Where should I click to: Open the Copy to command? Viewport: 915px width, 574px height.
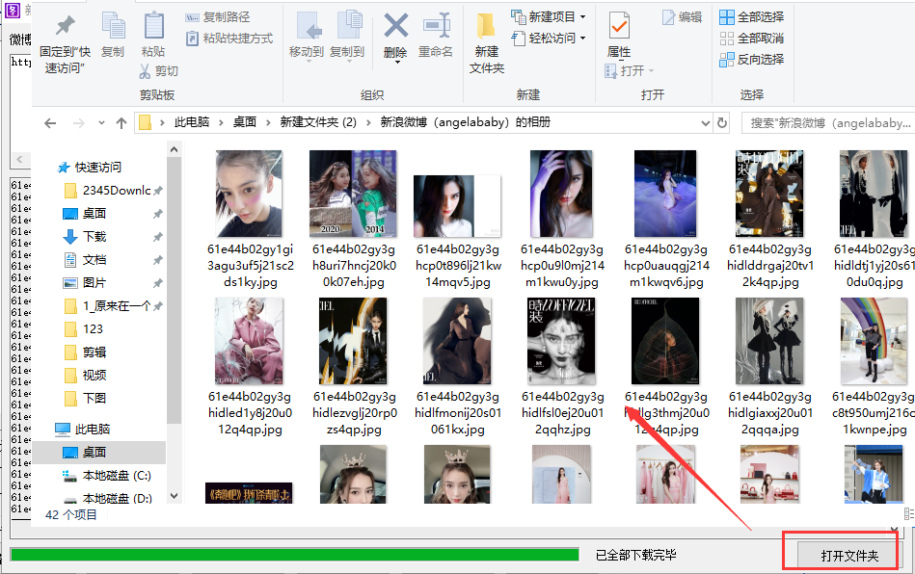click(x=347, y=35)
